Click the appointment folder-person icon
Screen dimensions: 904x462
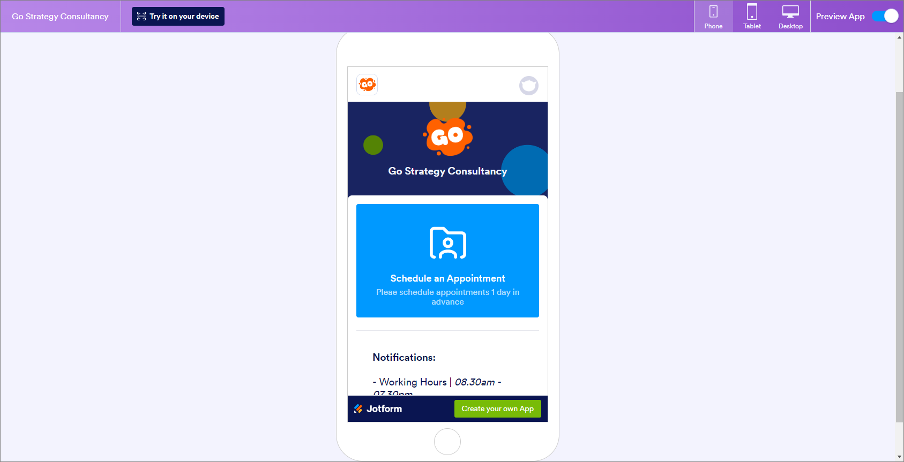click(x=448, y=243)
